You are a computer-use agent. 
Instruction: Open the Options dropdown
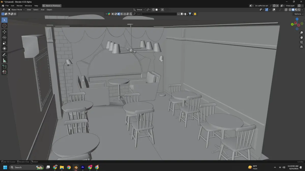(299, 14)
